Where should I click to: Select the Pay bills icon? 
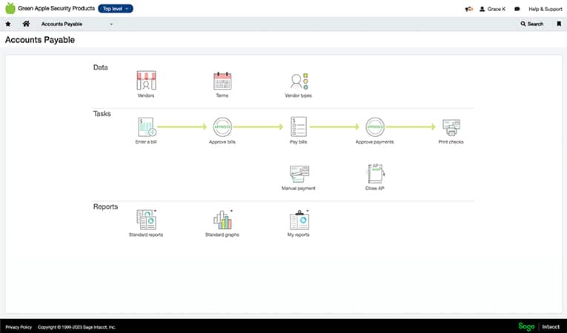pyautogui.click(x=299, y=127)
